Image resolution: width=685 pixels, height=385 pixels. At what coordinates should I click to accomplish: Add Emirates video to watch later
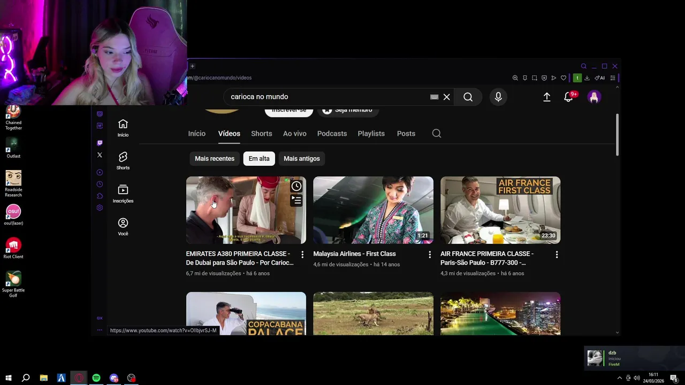296,186
